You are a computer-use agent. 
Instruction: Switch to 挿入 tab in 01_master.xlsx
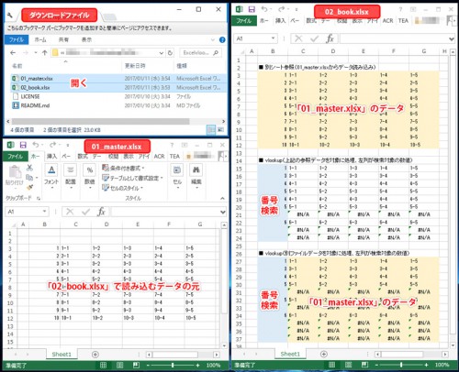(x=51, y=157)
